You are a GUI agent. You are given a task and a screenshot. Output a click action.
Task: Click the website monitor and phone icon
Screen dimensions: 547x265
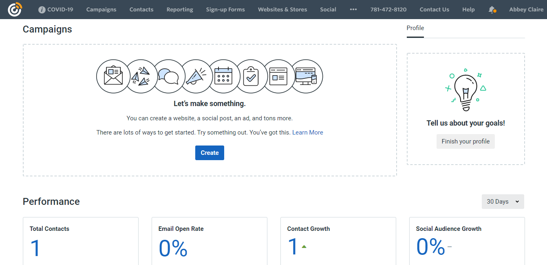[x=307, y=76]
